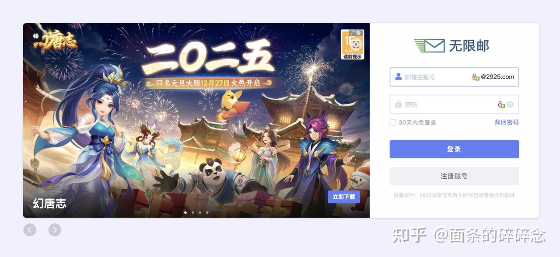
Task: Click the CADPA age rating icon
Action: (353, 45)
